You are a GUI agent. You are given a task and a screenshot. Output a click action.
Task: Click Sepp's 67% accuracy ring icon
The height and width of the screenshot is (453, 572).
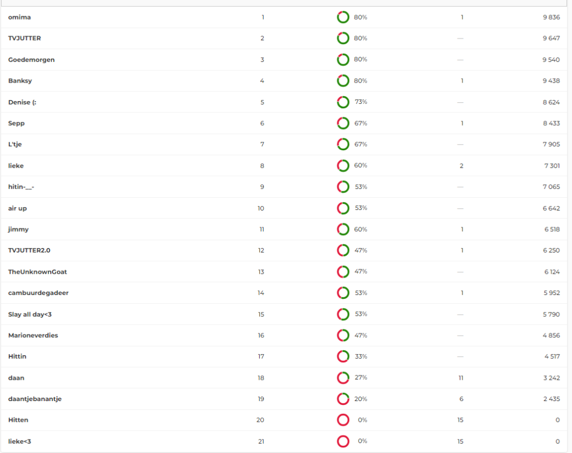pyautogui.click(x=343, y=123)
